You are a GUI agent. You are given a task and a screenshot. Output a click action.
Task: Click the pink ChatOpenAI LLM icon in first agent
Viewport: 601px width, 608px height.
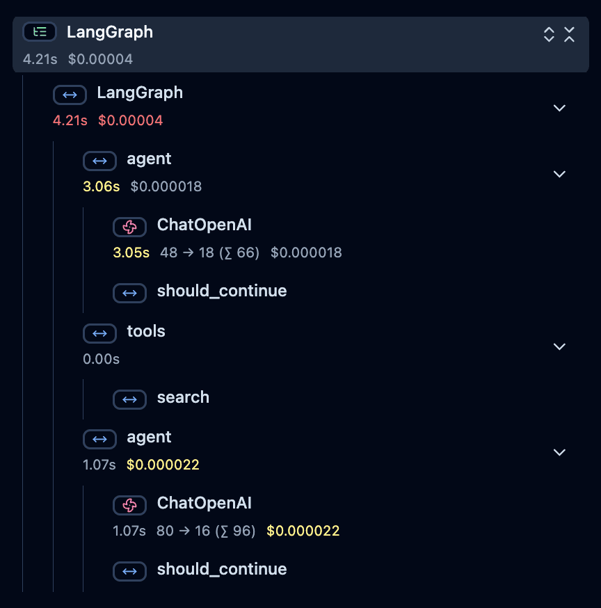click(x=129, y=227)
